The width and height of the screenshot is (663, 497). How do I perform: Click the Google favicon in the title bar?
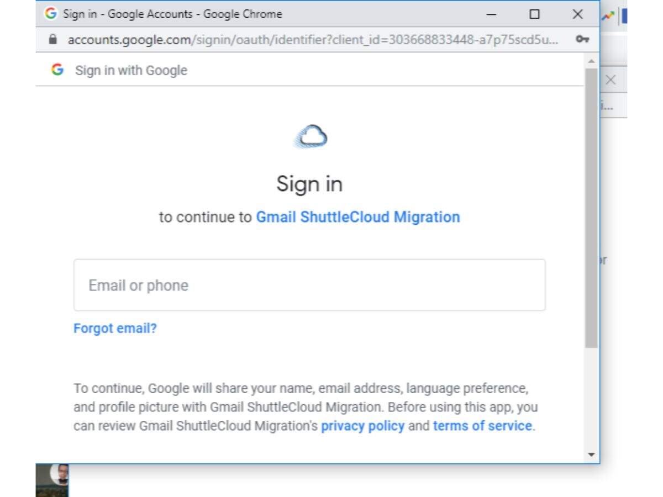point(51,14)
